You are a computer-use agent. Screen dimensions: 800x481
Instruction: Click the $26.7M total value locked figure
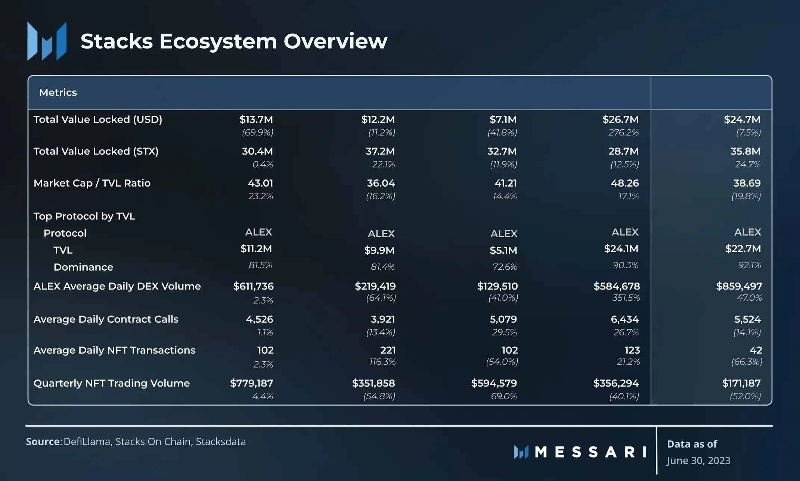click(620, 119)
